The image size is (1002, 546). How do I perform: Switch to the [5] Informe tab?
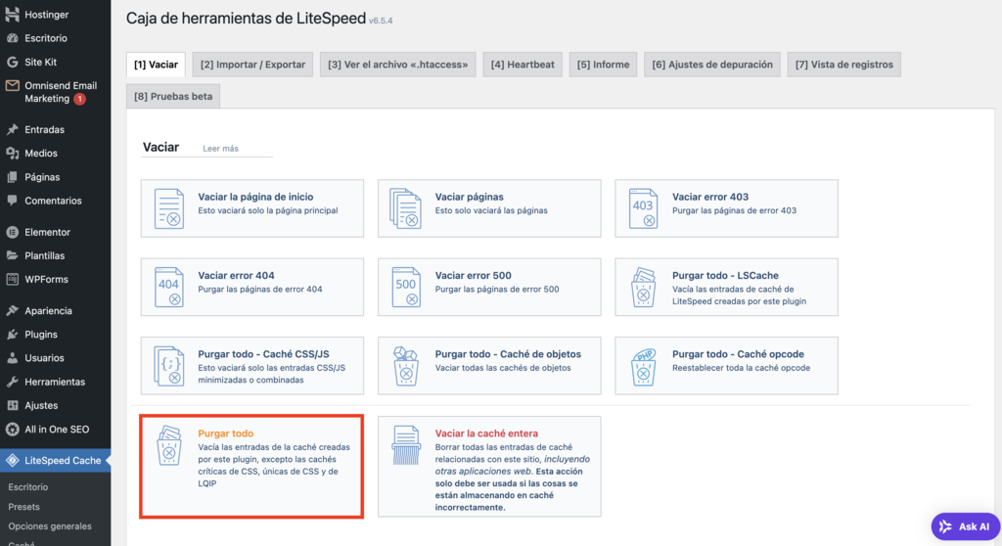click(603, 65)
